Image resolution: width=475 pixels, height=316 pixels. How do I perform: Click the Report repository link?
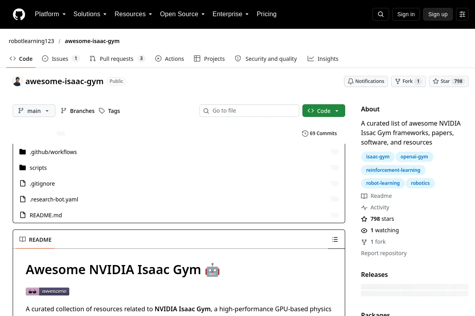(384, 253)
